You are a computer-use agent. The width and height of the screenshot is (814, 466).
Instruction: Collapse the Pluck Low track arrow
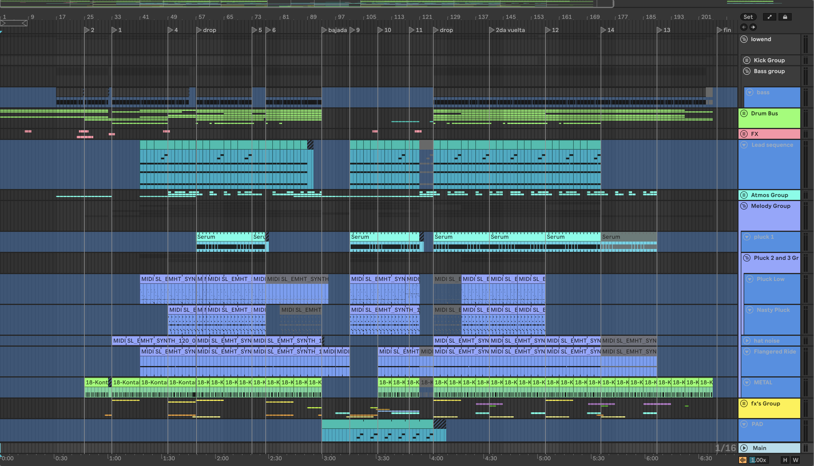[750, 279]
